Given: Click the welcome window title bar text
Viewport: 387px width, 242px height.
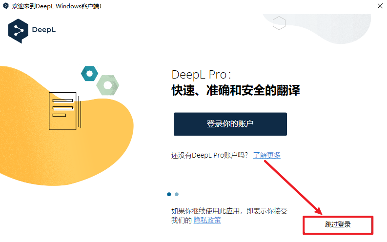Looking at the screenshot, I should [x=57, y=6].
